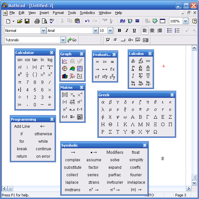The image size is (199, 199).
Task: Open the Style dropdown showing Normal
Action: [x=43, y=31]
